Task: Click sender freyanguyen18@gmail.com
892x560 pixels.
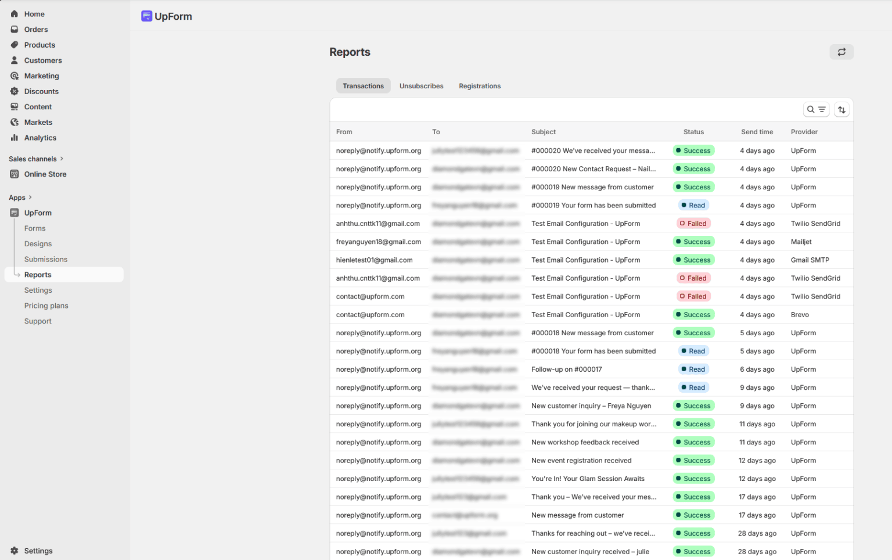Action: 378,242
